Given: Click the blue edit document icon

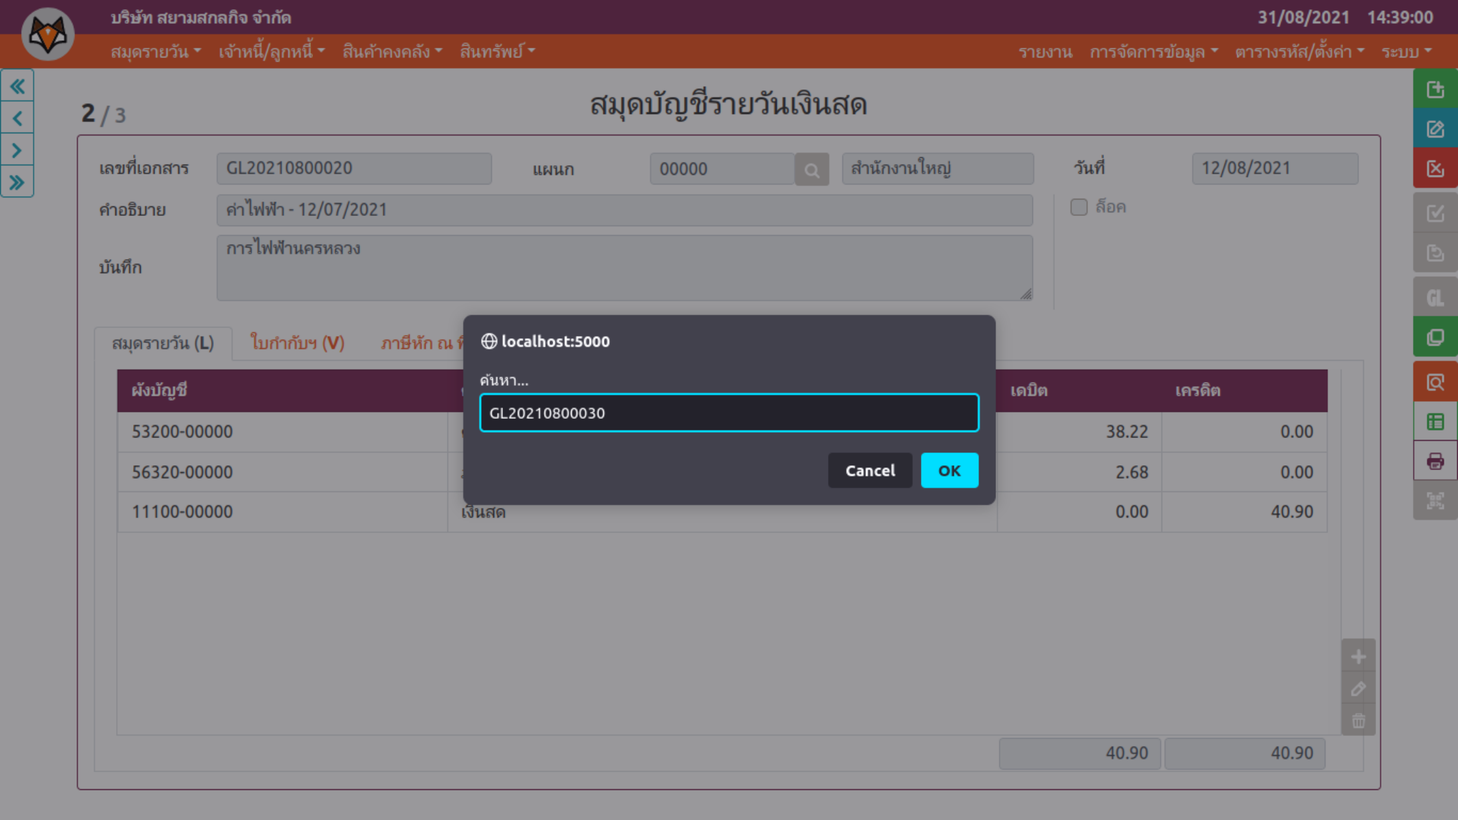Looking at the screenshot, I should pos(1435,128).
